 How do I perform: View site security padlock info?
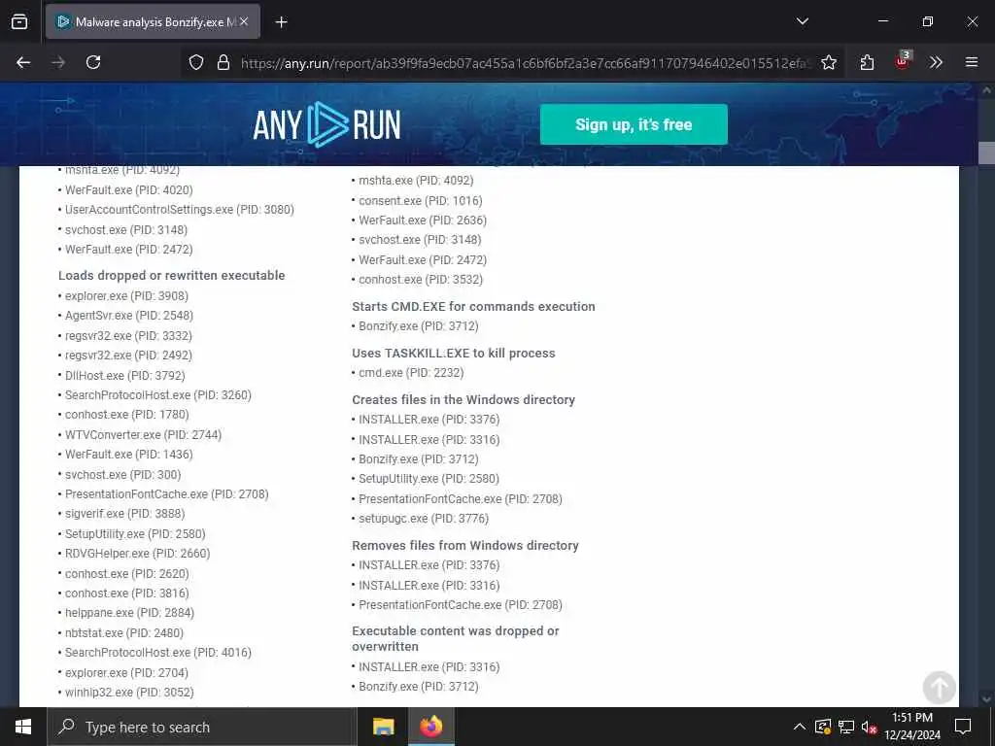223,62
